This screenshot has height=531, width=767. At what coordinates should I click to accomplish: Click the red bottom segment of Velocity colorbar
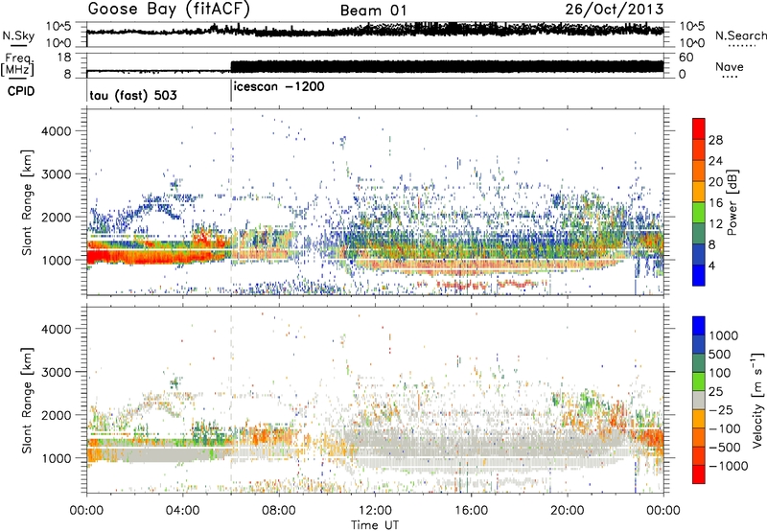pyautogui.click(x=699, y=474)
